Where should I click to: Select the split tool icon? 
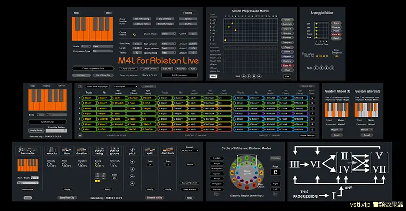pyautogui.click(x=150, y=151)
